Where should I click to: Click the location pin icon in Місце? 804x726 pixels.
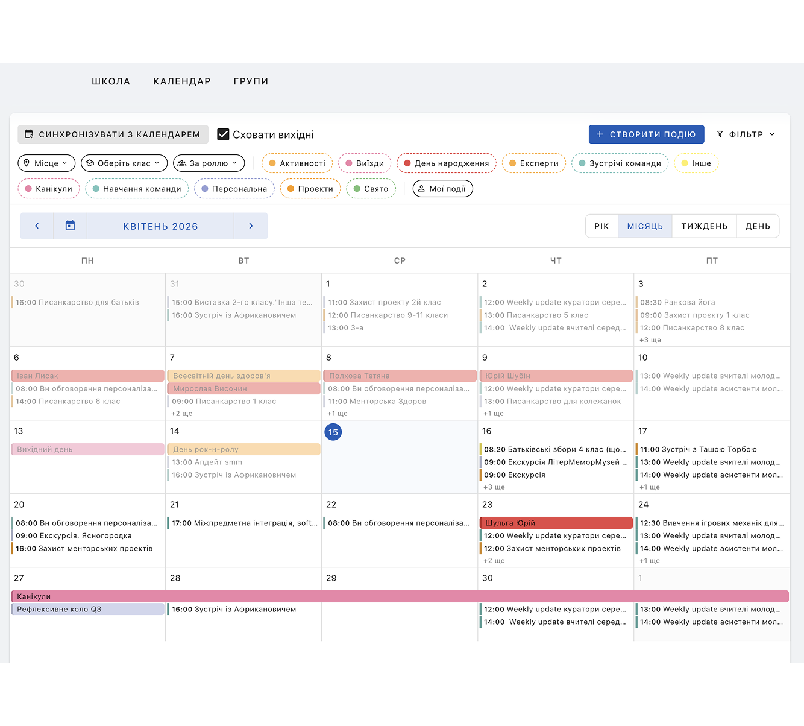(27, 163)
